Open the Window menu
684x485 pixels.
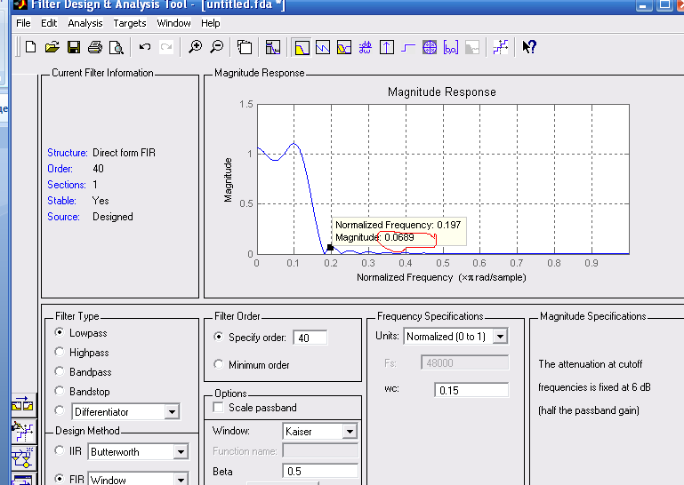[x=173, y=23]
